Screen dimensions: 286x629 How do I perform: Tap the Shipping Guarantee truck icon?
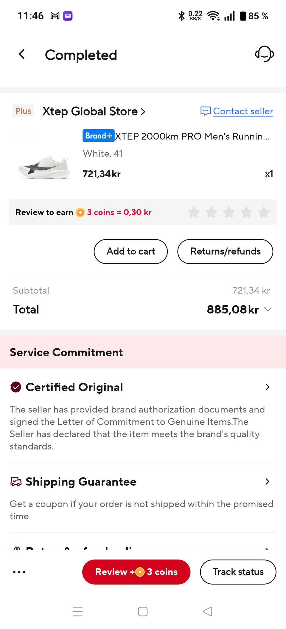16,482
